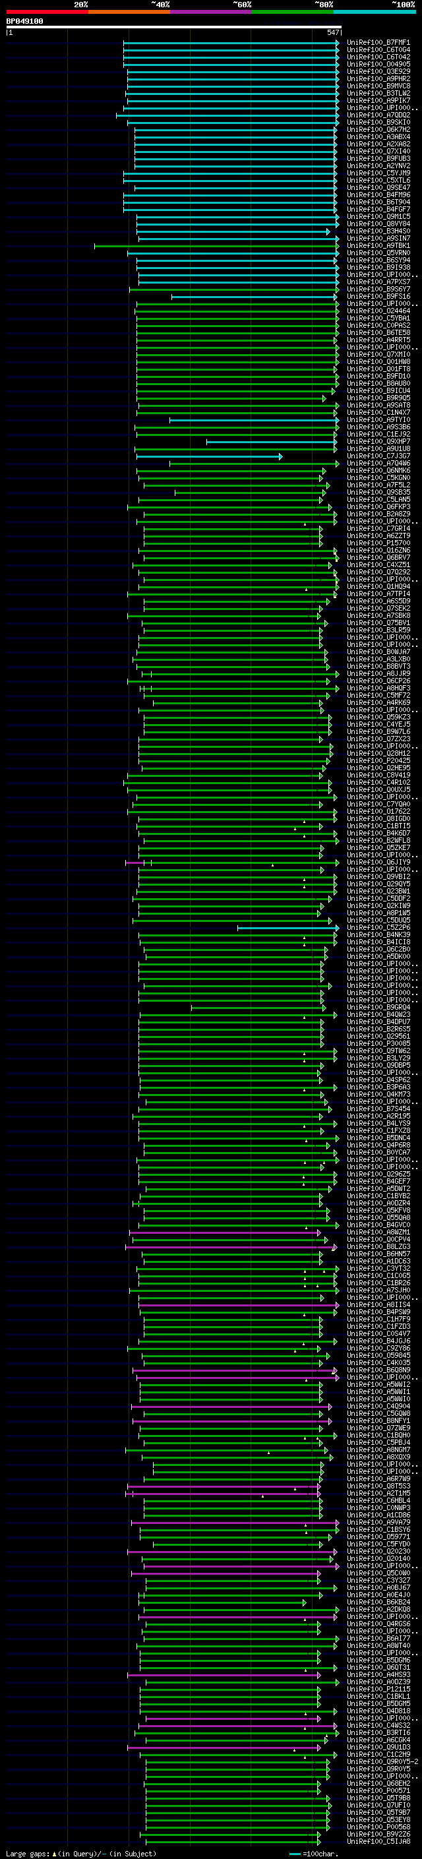This screenshot has height=1859, width=422.
Task: Open the UniRef100_Q6NMK6 entry
Action: (x=378, y=471)
